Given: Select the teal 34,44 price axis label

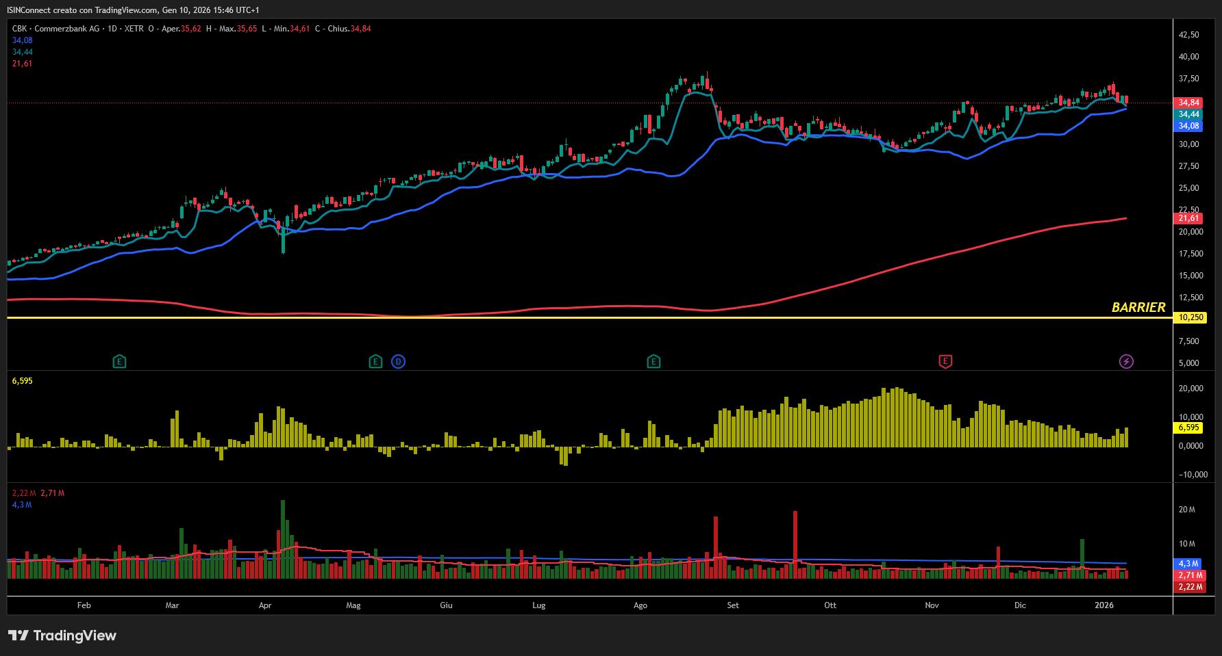Looking at the screenshot, I should pyautogui.click(x=1188, y=114).
